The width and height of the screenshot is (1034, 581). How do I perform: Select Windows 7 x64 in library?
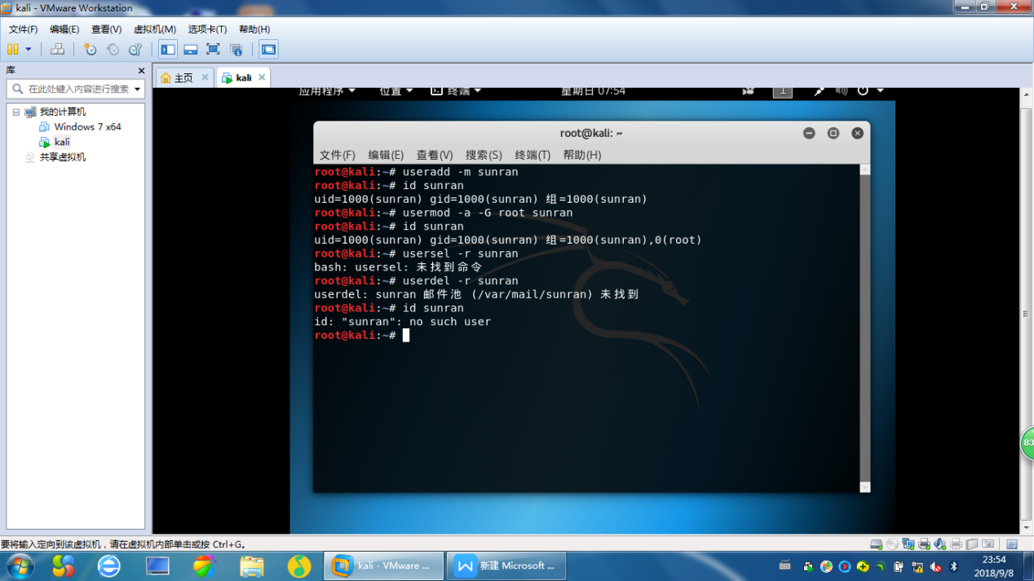(x=87, y=127)
